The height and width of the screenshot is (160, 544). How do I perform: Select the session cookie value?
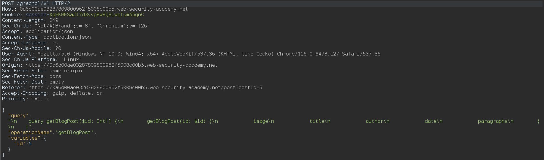tap(97, 15)
